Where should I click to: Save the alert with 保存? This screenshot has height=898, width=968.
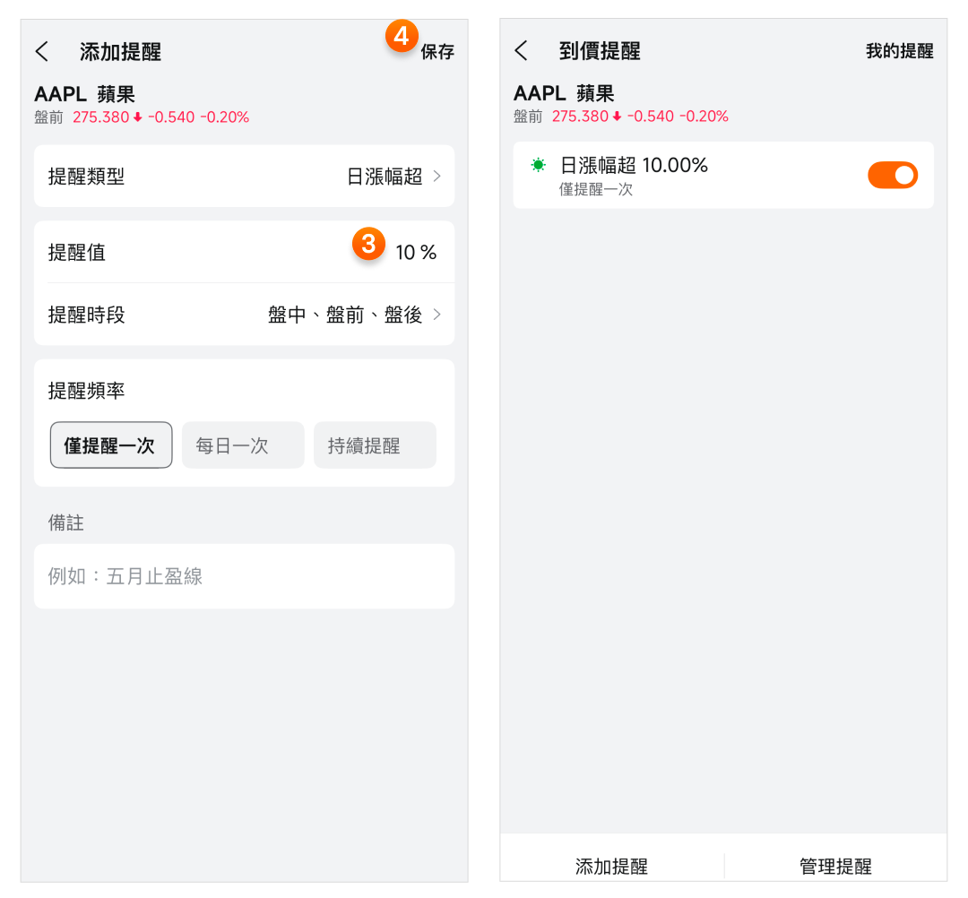click(437, 52)
